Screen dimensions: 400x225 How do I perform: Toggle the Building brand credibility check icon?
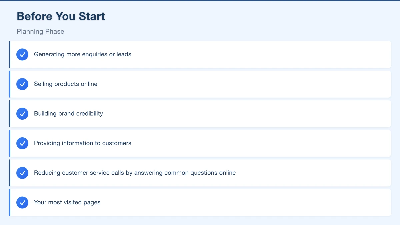click(22, 114)
